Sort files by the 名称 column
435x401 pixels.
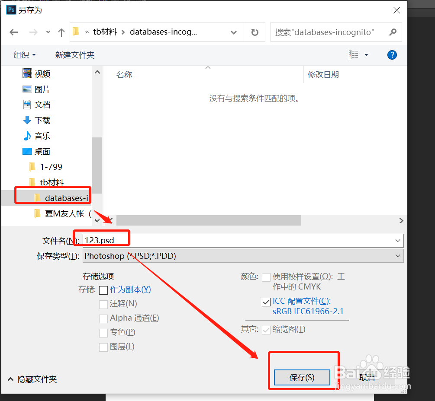(x=124, y=74)
